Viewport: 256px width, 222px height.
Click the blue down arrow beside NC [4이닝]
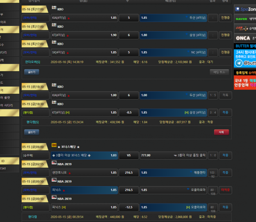187,52
